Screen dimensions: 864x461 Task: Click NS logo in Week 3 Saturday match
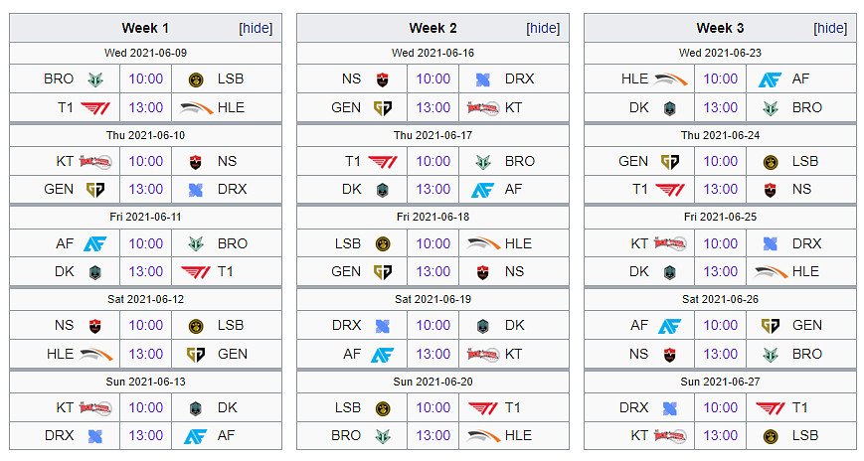[670, 354]
